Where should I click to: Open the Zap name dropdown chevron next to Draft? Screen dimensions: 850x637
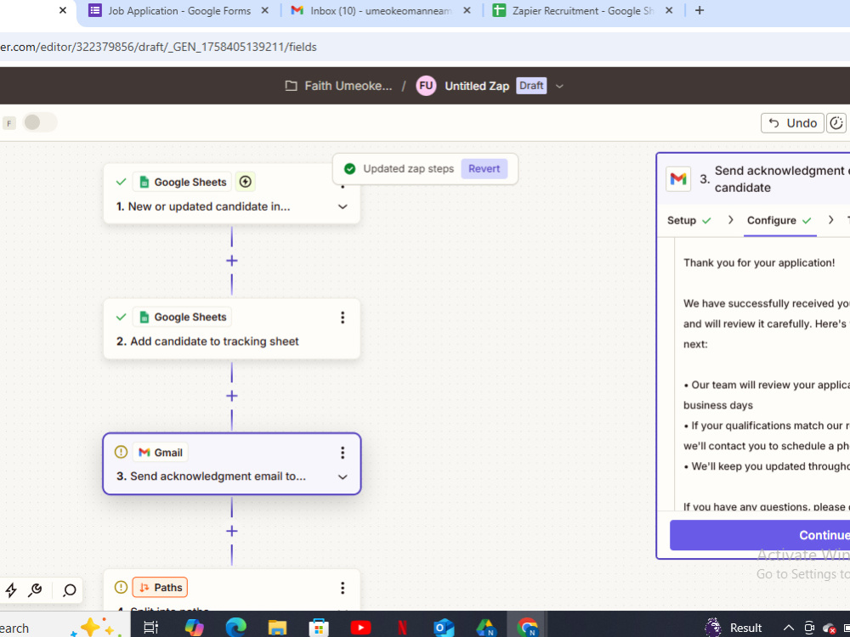pos(560,86)
